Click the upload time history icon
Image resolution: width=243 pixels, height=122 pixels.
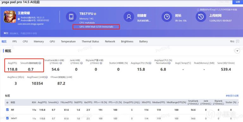[201, 17]
